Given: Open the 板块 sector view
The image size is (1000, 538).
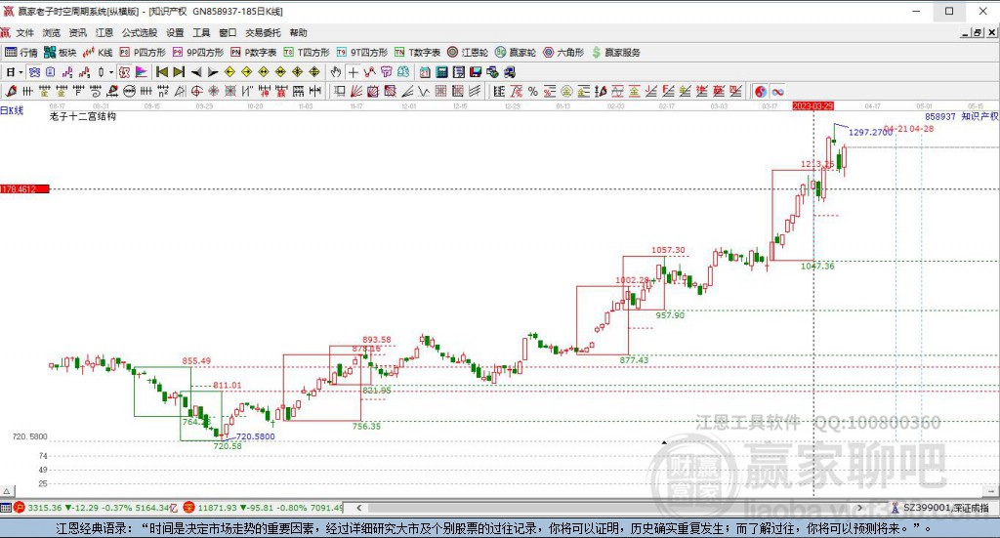Looking at the screenshot, I should 60,53.
